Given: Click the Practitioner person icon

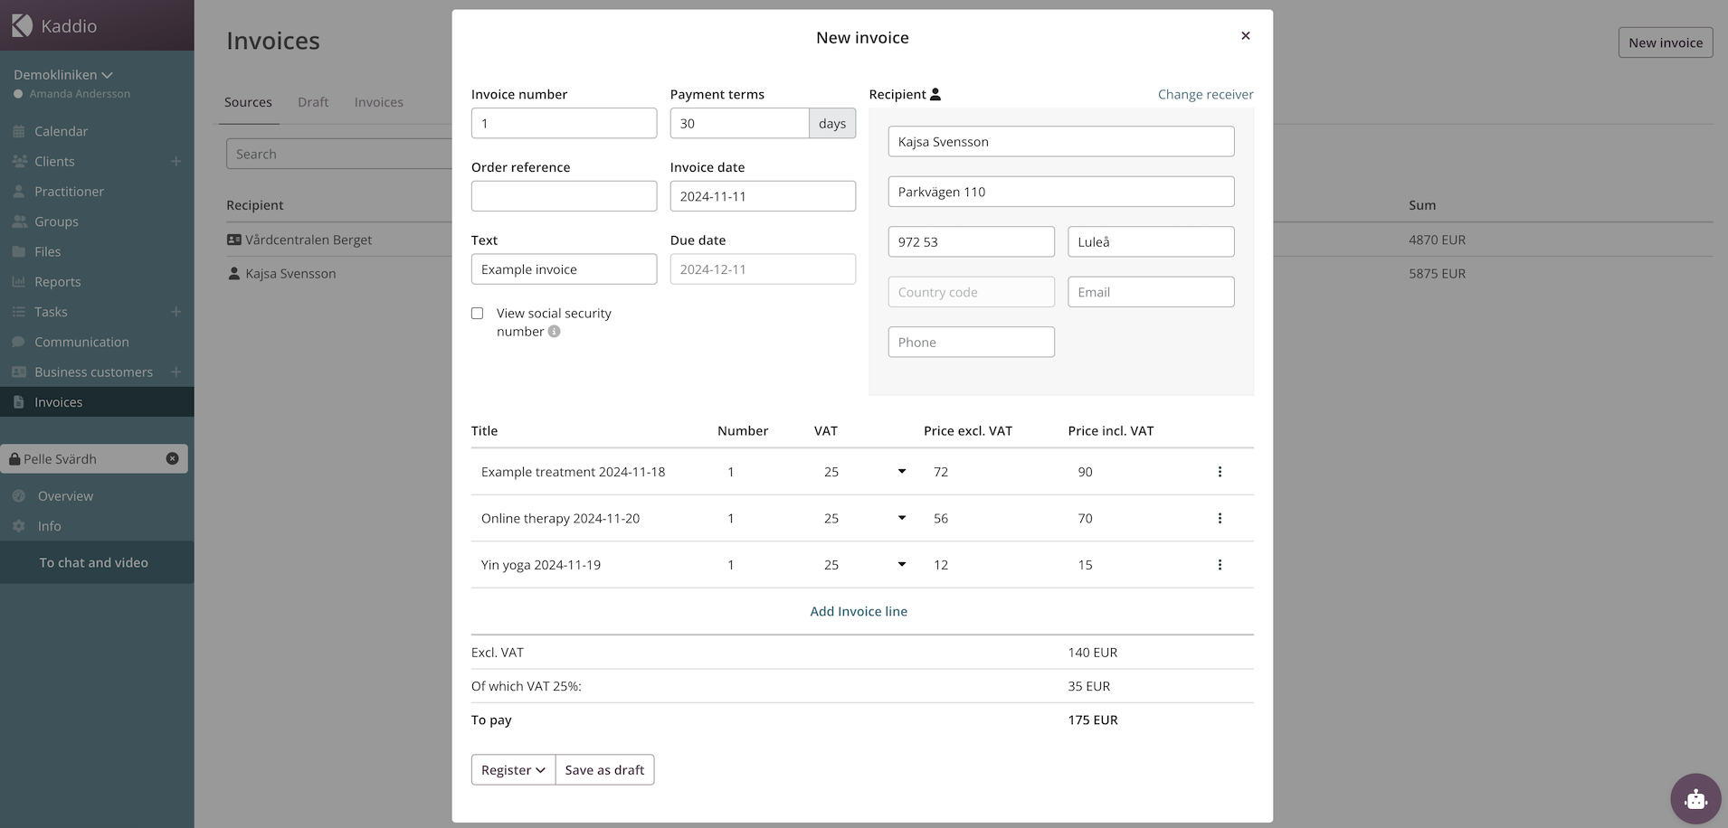Looking at the screenshot, I should click(x=19, y=192).
